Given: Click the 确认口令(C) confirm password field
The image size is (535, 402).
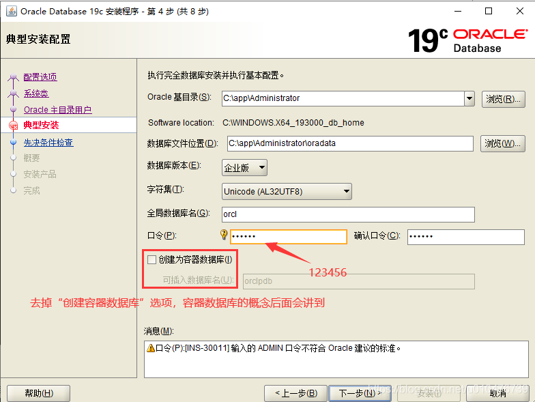Looking at the screenshot, I should click(x=465, y=237).
